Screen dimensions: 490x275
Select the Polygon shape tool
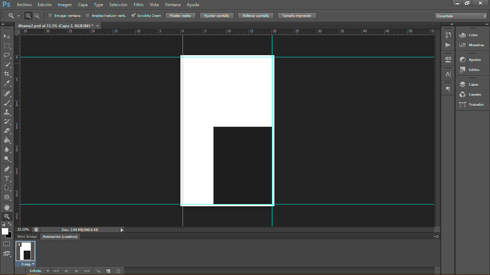point(7,197)
